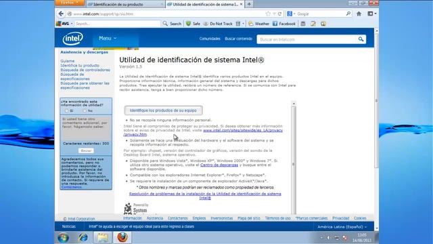The width and height of the screenshot is (433, 244).
Task: Click the first AVG toolbar icon after Facebook
Action: coord(303,24)
